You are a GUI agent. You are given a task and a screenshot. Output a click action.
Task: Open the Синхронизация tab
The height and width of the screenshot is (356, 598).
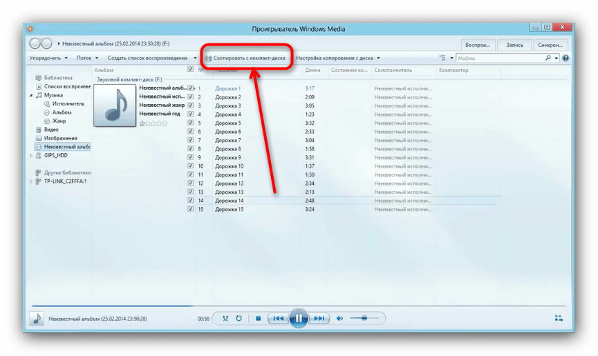click(x=550, y=45)
